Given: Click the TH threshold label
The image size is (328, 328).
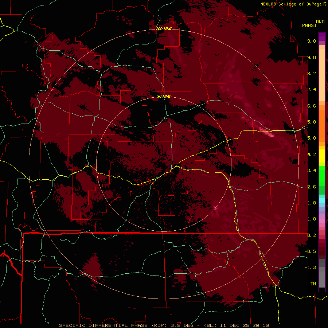Looking at the screenshot, I should click(313, 284).
